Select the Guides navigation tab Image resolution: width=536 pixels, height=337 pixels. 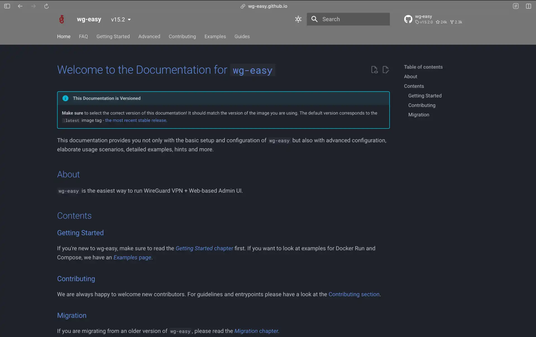(x=242, y=37)
